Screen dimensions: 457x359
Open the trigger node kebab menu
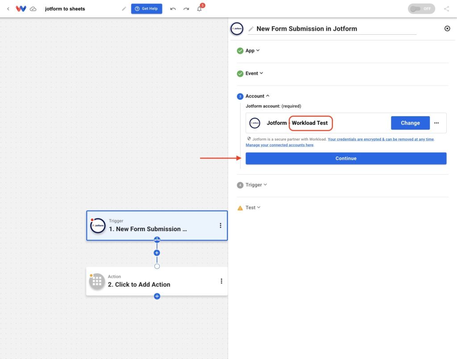tap(220, 225)
